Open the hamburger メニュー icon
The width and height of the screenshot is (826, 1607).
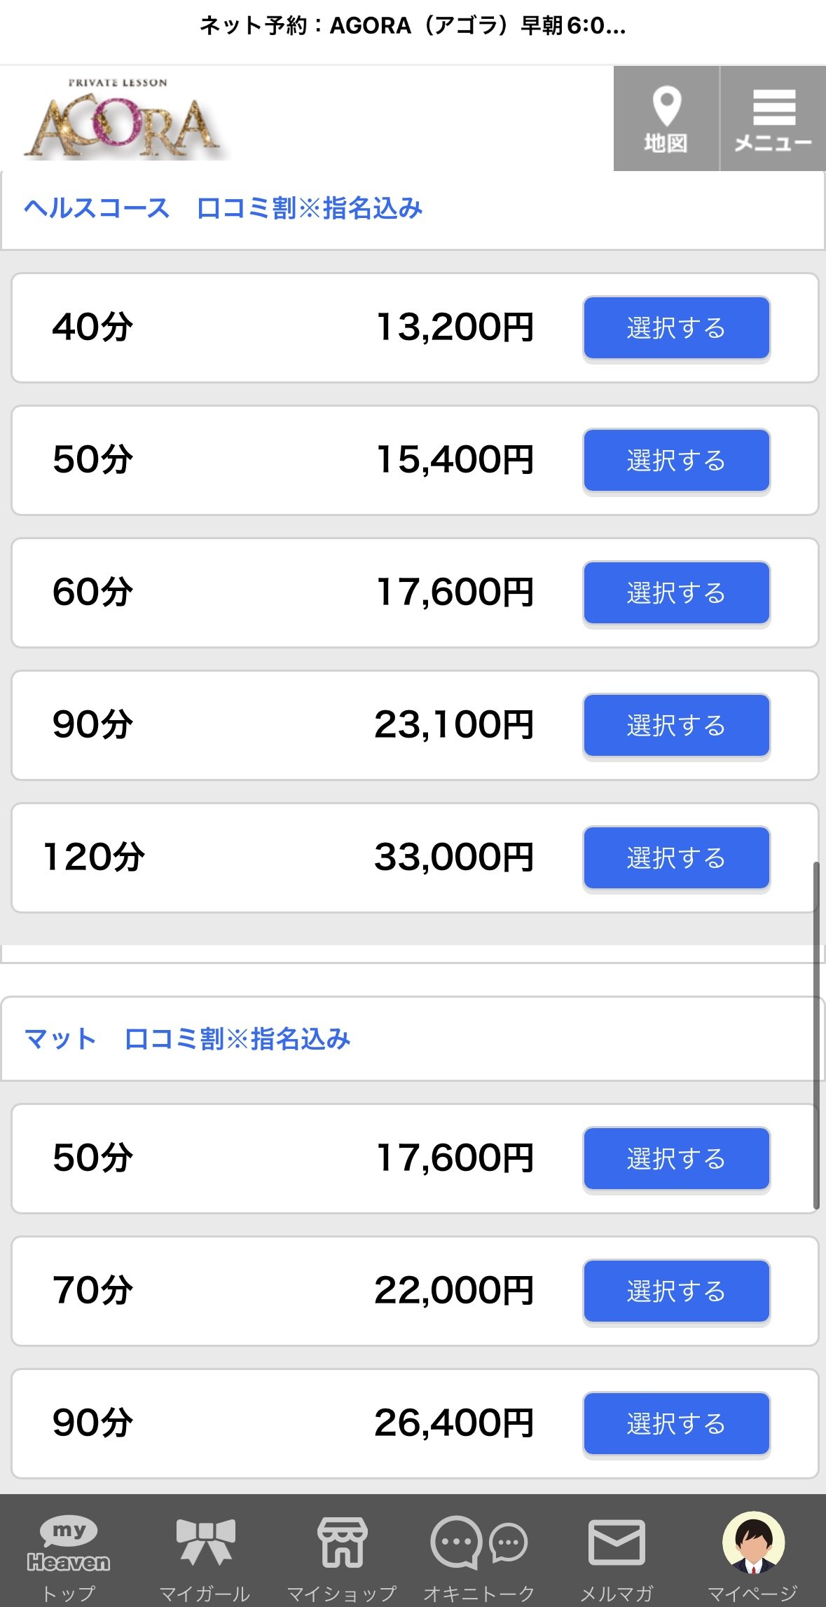pos(773,118)
